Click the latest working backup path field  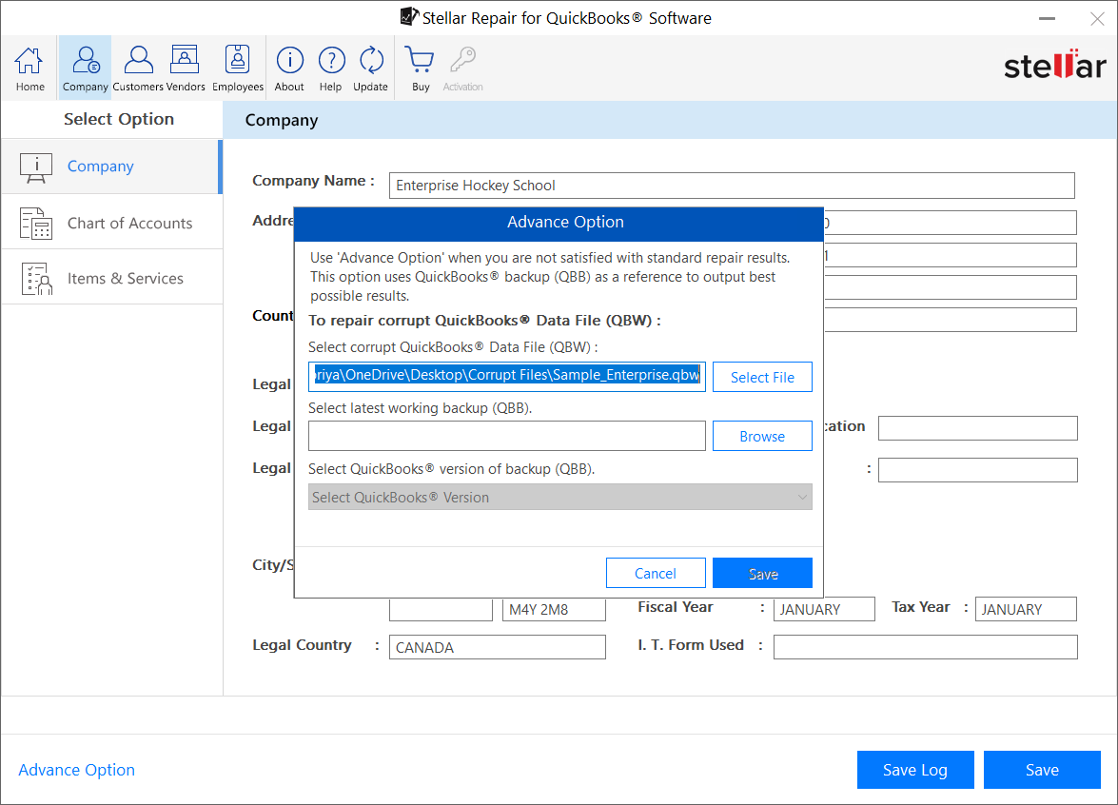coord(507,436)
